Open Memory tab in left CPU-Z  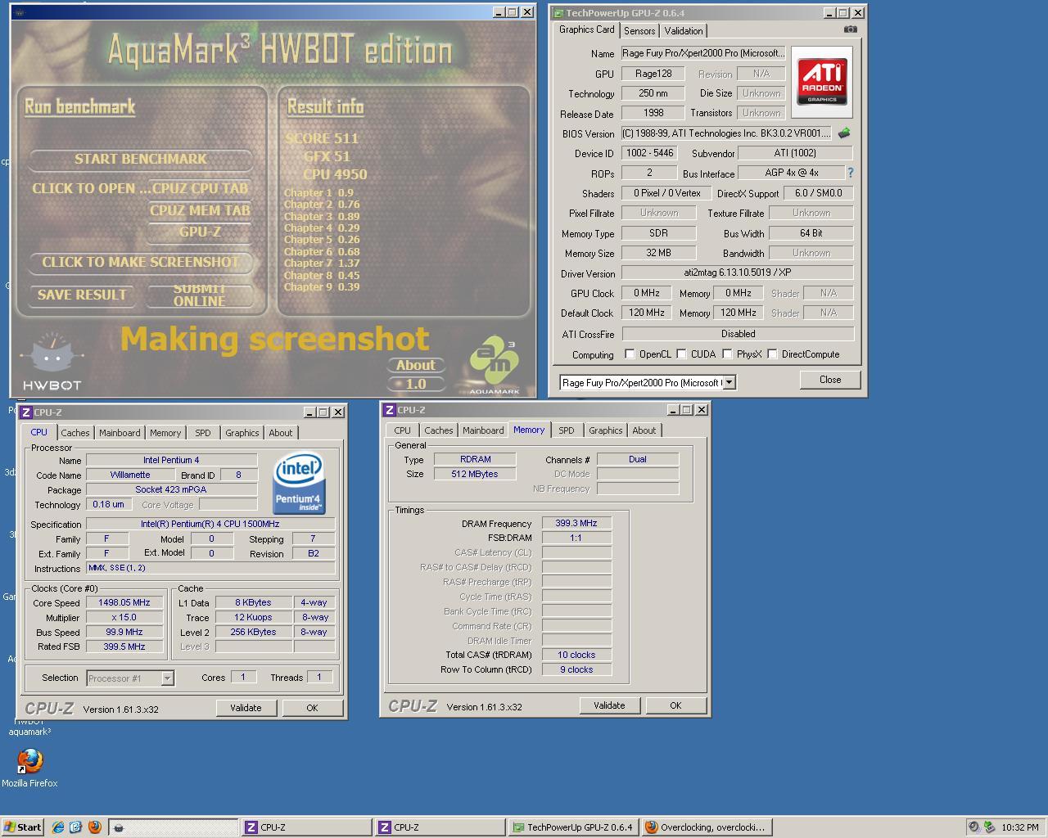click(x=165, y=433)
